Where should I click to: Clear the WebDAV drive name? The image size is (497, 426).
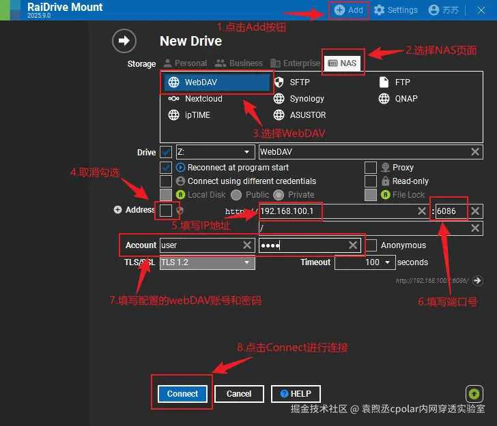[x=475, y=152]
